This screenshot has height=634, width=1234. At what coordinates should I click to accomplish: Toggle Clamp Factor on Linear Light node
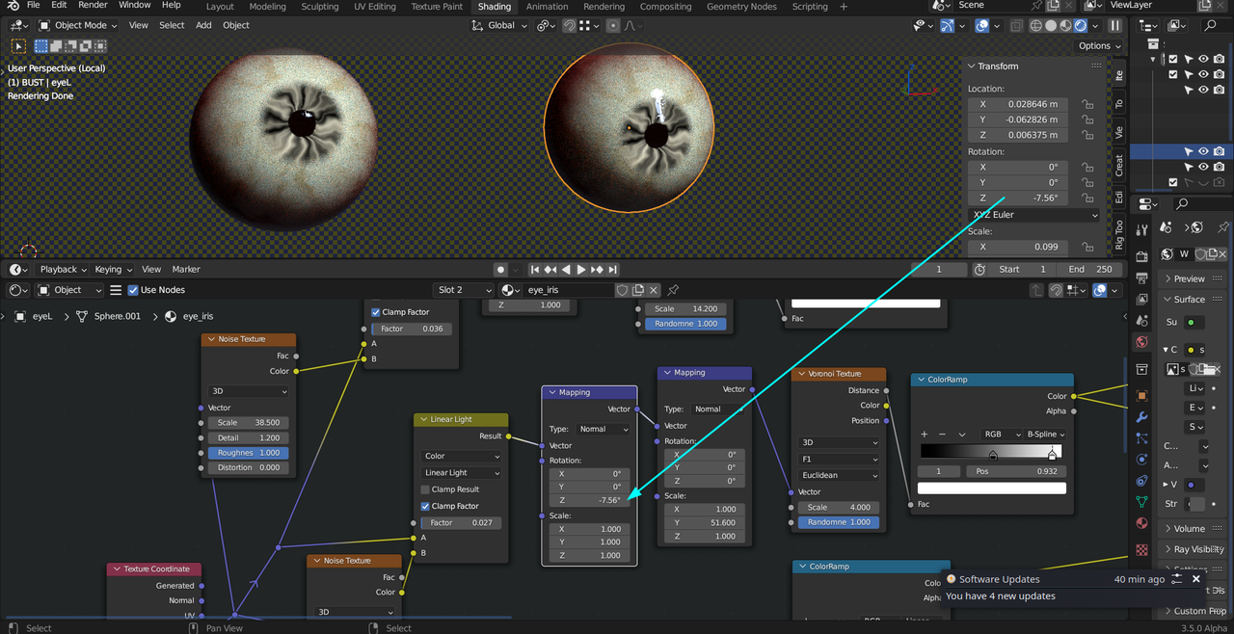coord(425,506)
